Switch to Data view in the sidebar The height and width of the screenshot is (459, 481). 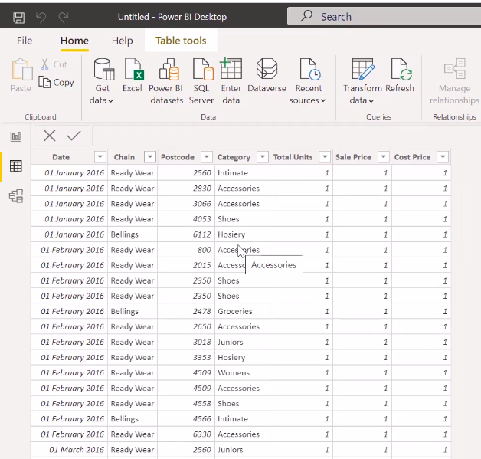pos(15,166)
